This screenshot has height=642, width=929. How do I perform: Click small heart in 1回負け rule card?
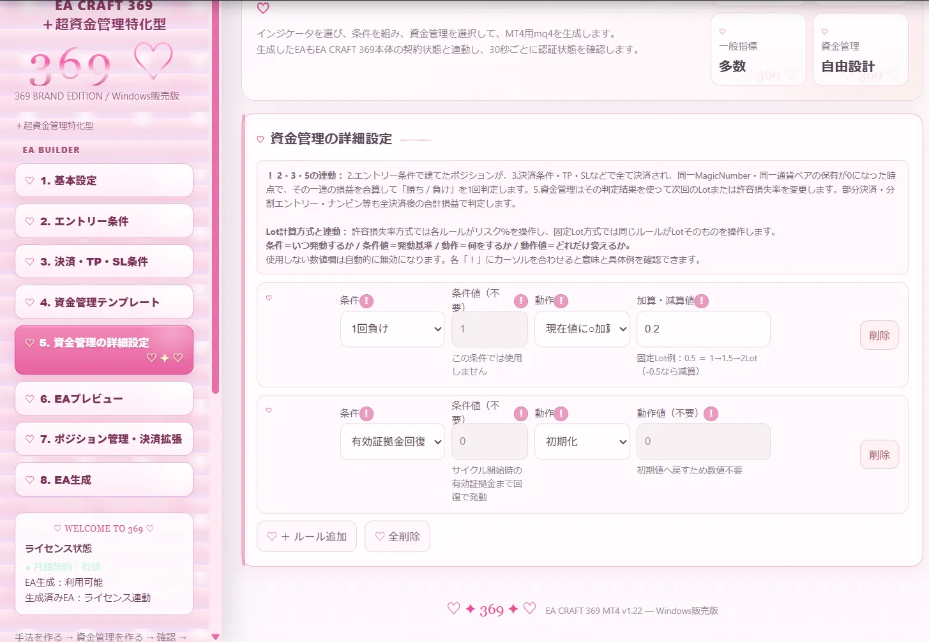tap(269, 298)
